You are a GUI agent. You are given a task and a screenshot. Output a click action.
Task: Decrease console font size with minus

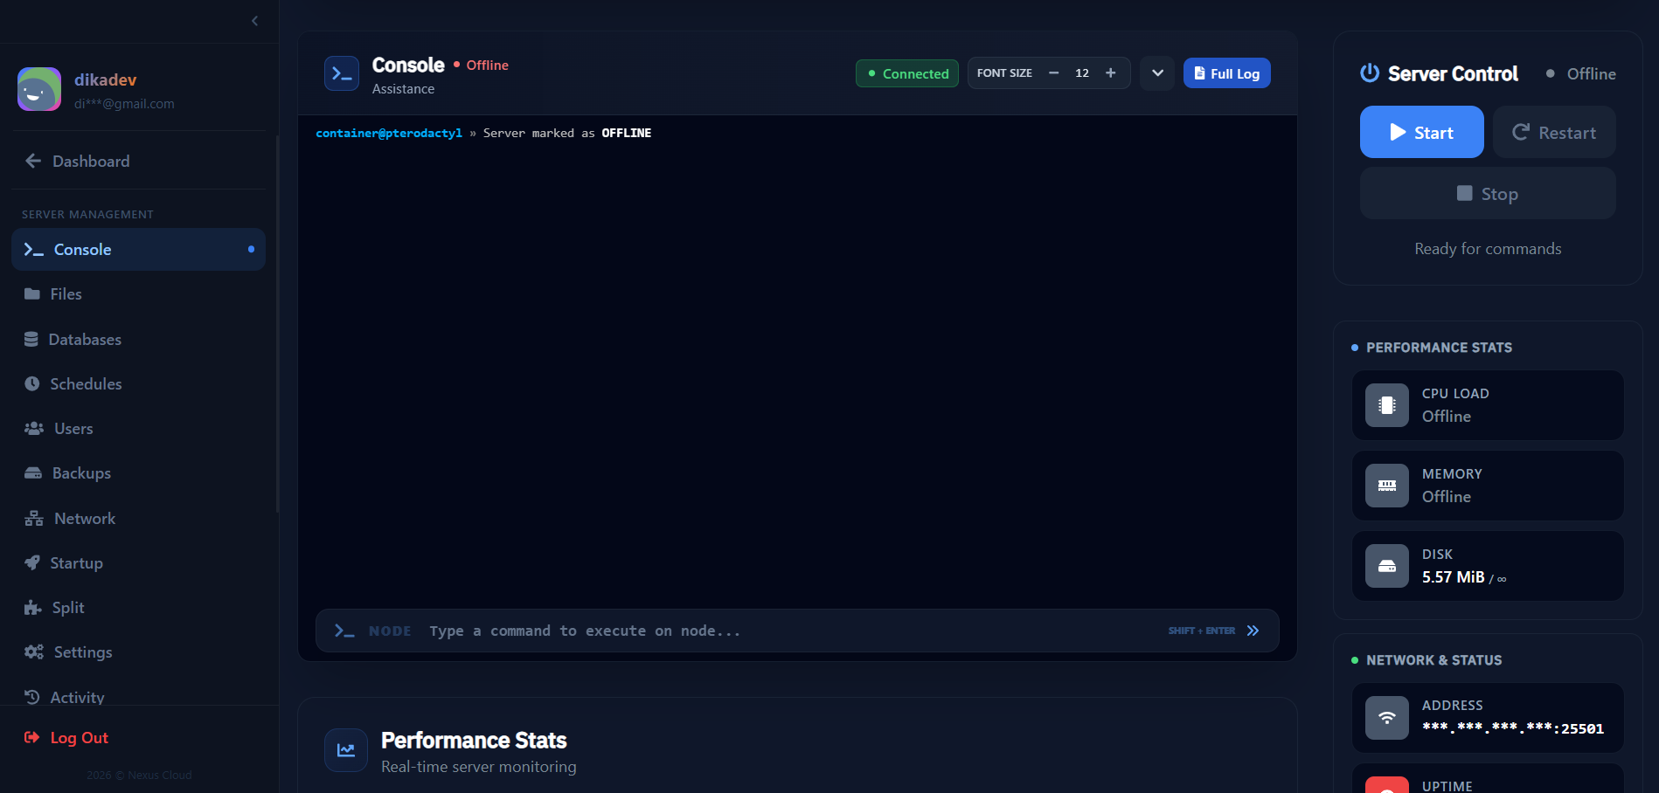[x=1053, y=73]
